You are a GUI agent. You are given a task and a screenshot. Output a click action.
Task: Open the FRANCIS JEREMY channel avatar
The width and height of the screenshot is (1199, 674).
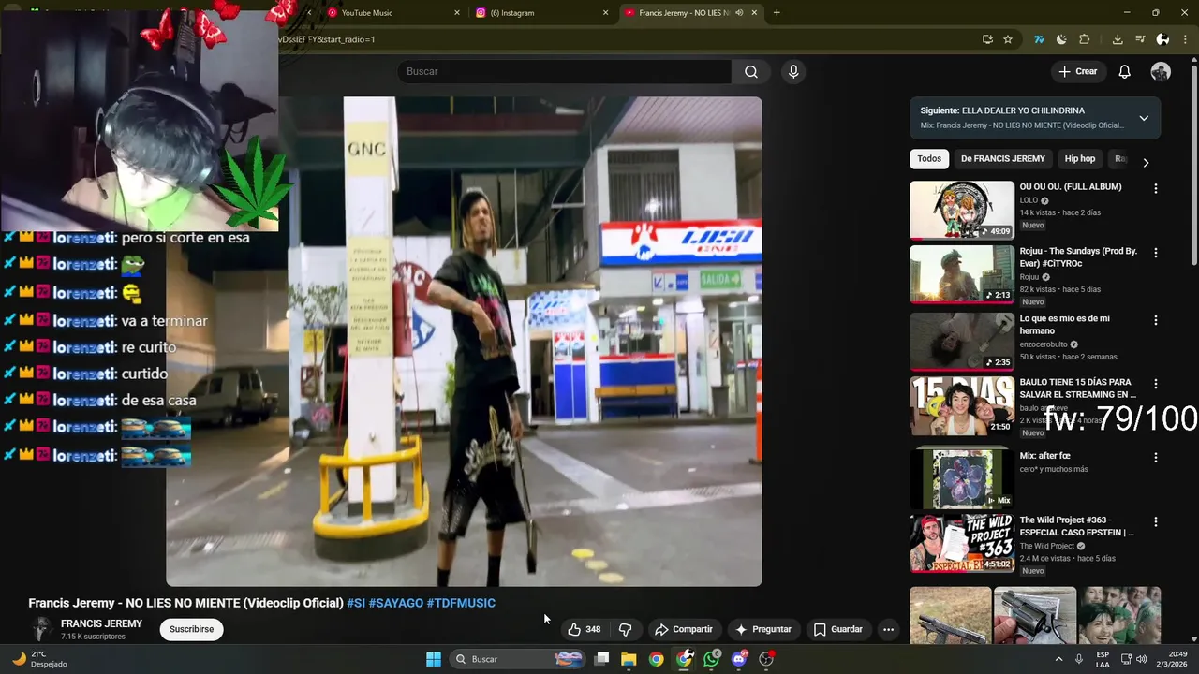pyautogui.click(x=41, y=629)
